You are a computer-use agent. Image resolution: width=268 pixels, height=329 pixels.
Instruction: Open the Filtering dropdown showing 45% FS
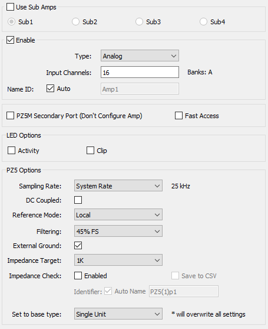[118, 231]
